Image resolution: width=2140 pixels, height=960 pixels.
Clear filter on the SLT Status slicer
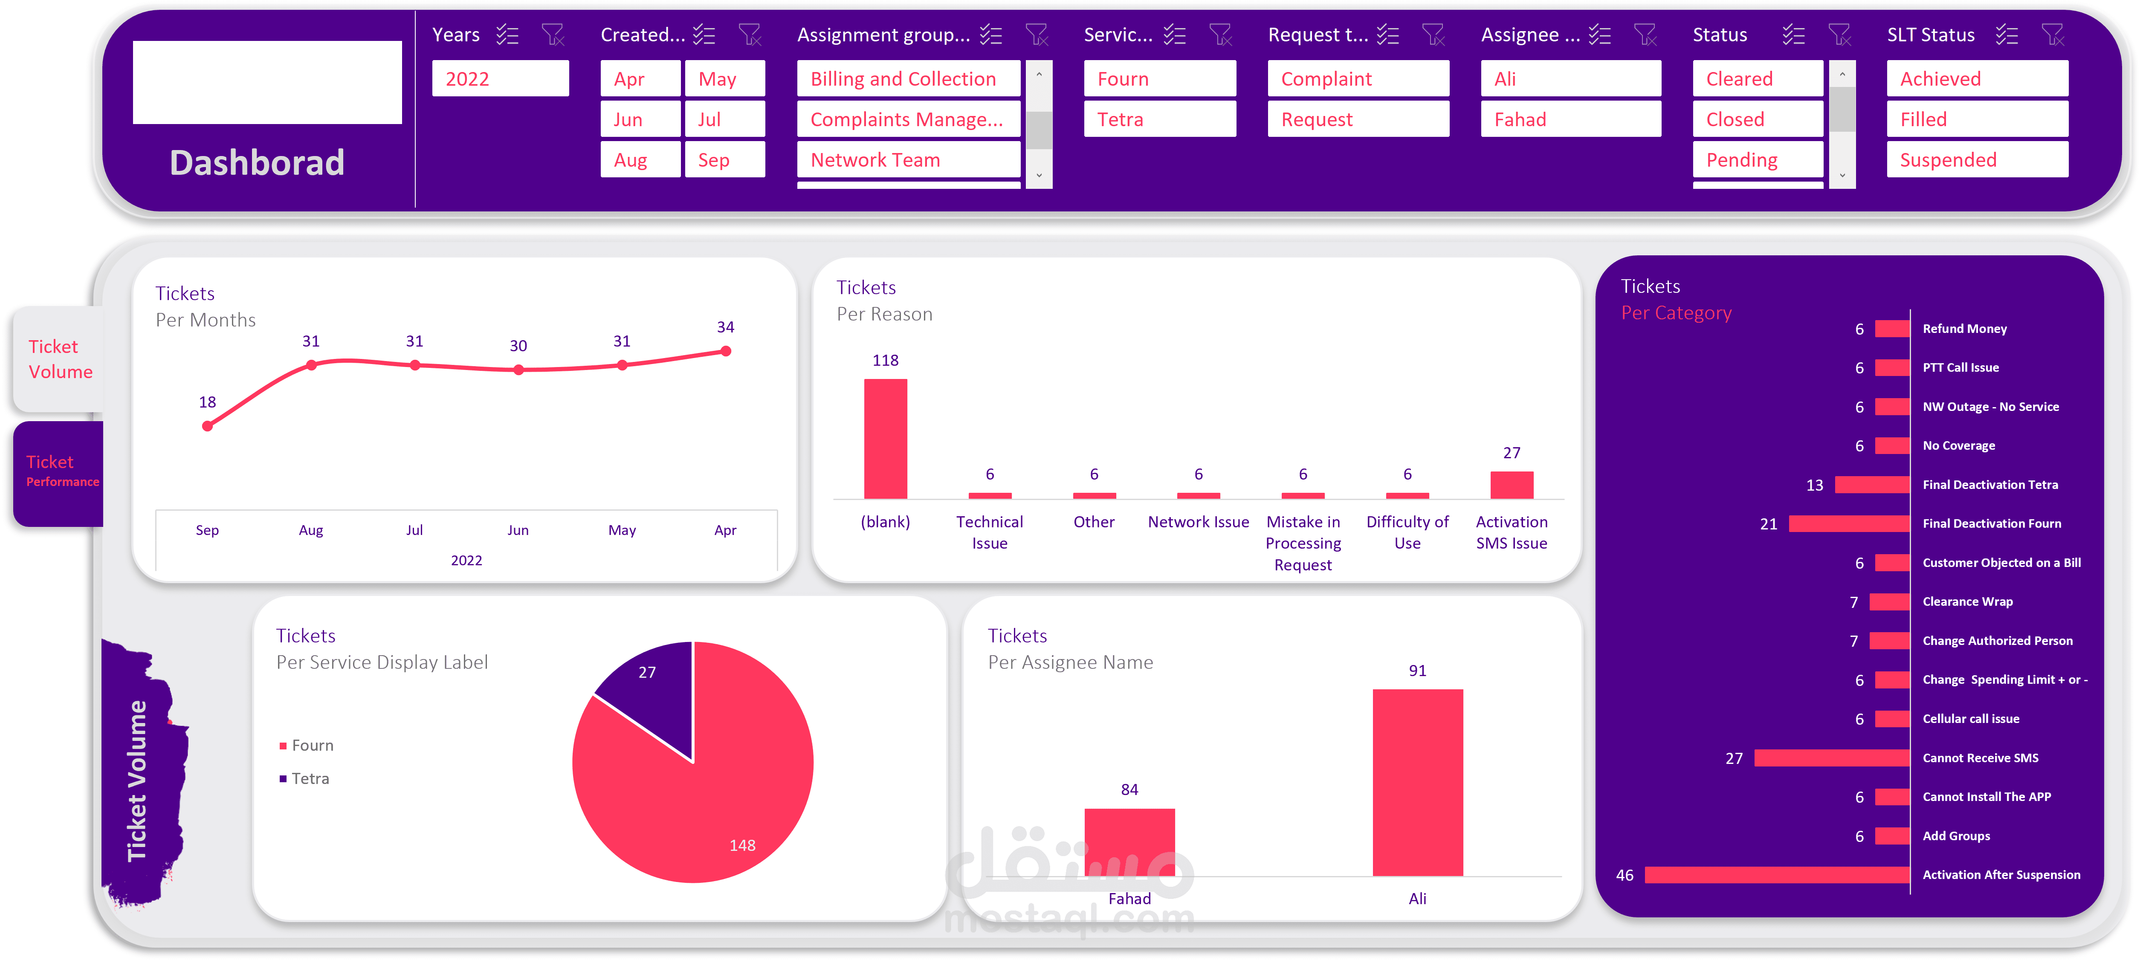(2053, 35)
